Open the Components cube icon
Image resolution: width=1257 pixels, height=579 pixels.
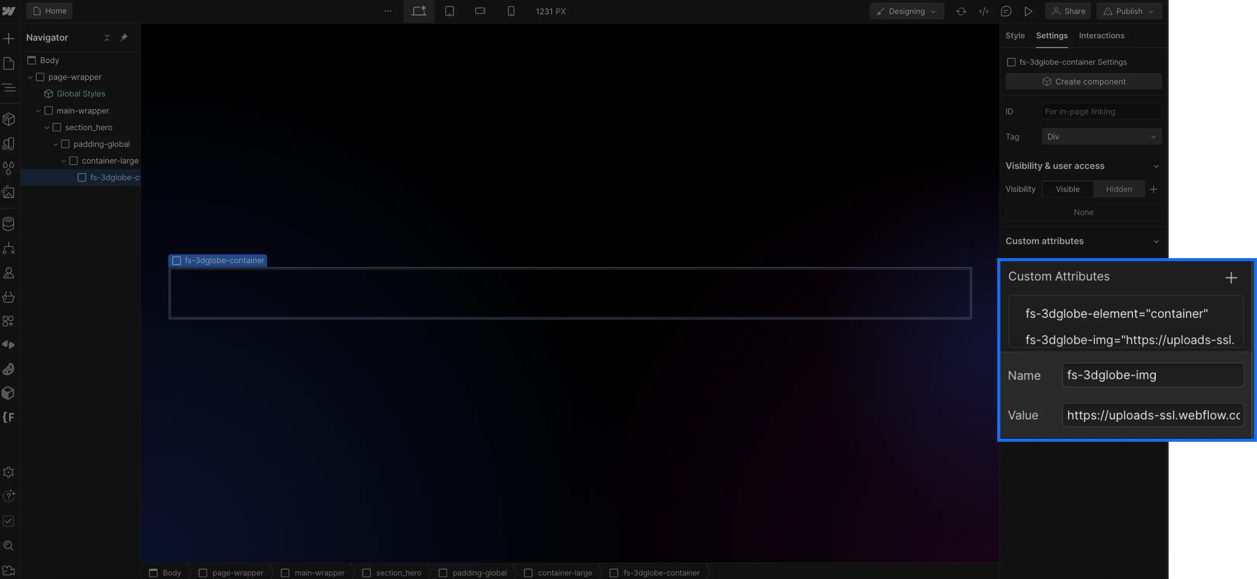pyautogui.click(x=9, y=119)
